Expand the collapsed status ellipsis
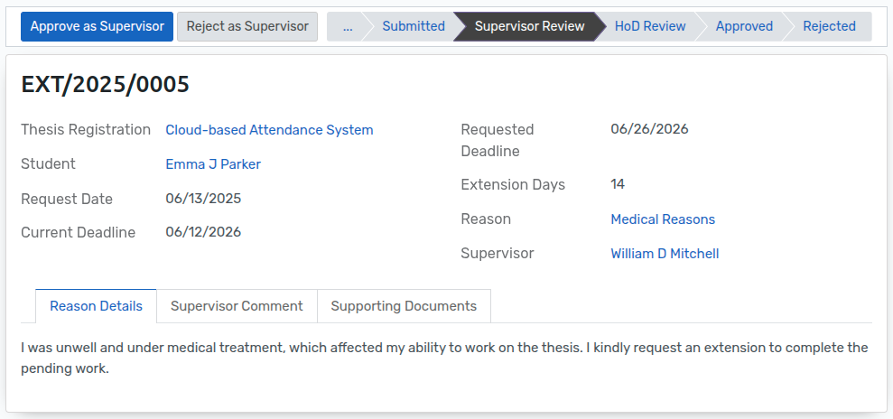Screen dimensions: 893x419 click(x=348, y=26)
